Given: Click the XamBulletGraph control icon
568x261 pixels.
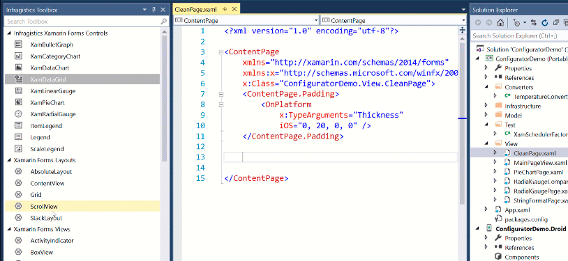Looking at the screenshot, I should coord(18,45).
